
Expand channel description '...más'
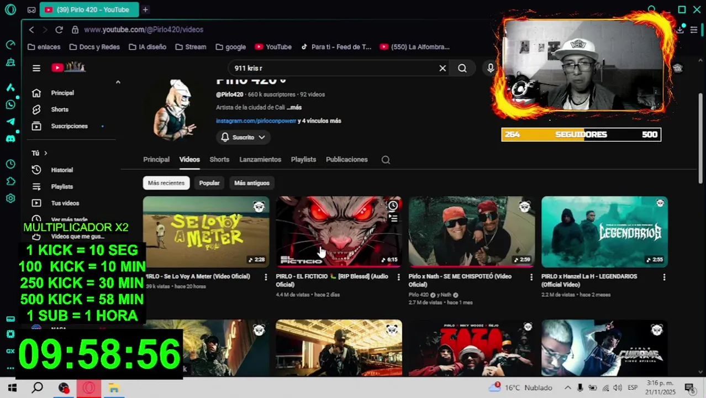pos(294,107)
